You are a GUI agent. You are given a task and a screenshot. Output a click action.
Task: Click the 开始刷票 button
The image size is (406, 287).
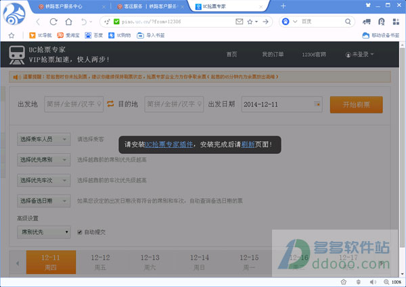(357, 105)
